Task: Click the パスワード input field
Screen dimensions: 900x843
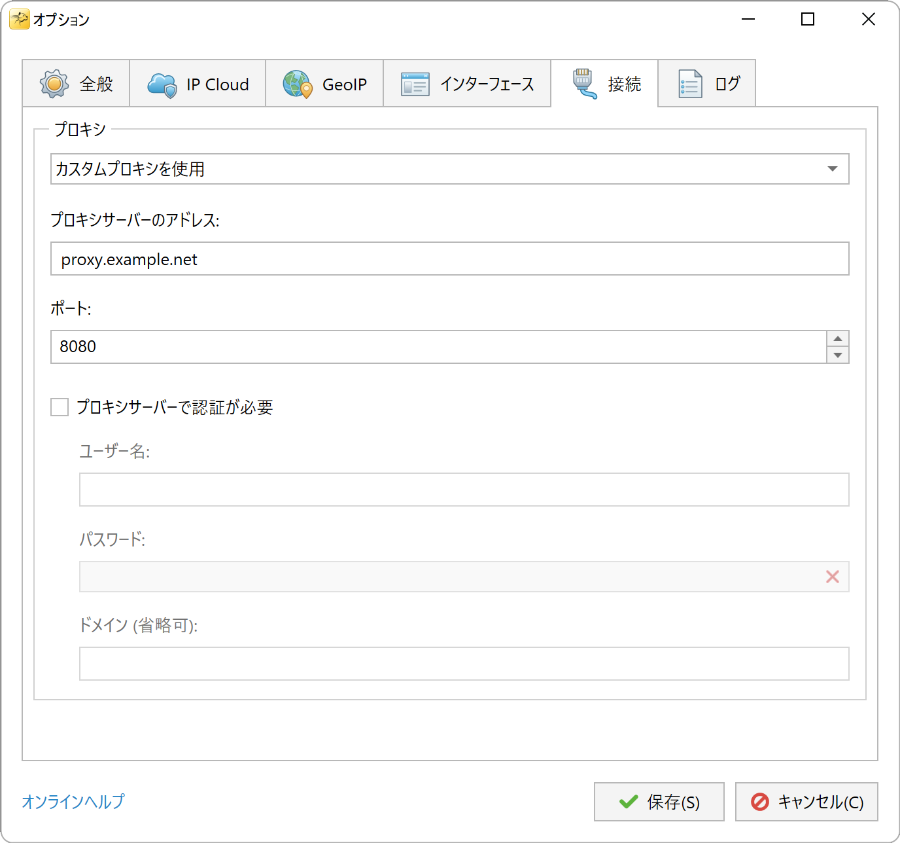Action: [x=464, y=577]
